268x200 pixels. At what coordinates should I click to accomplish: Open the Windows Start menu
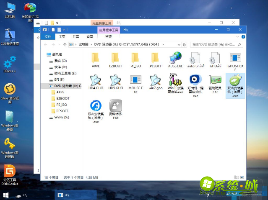pos(6,195)
